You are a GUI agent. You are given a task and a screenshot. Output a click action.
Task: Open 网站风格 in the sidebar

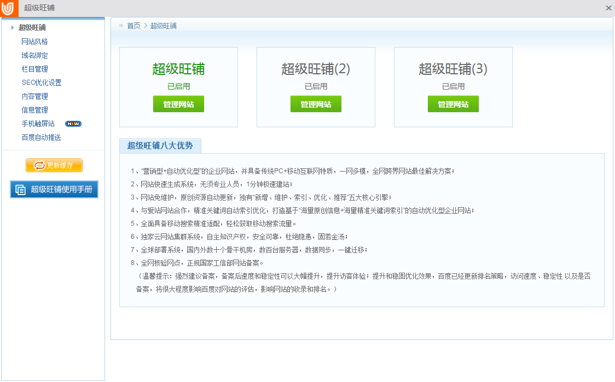(x=34, y=42)
